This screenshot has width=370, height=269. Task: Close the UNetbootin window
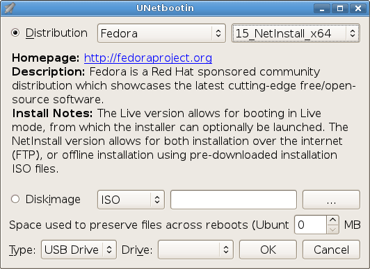click(358, 8)
